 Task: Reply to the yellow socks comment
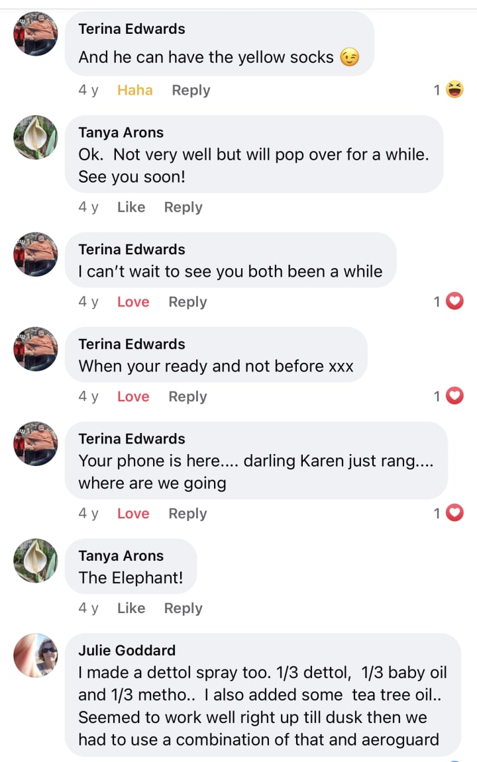tap(191, 91)
